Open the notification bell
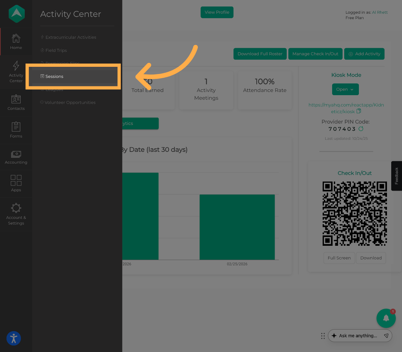 (x=386, y=318)
